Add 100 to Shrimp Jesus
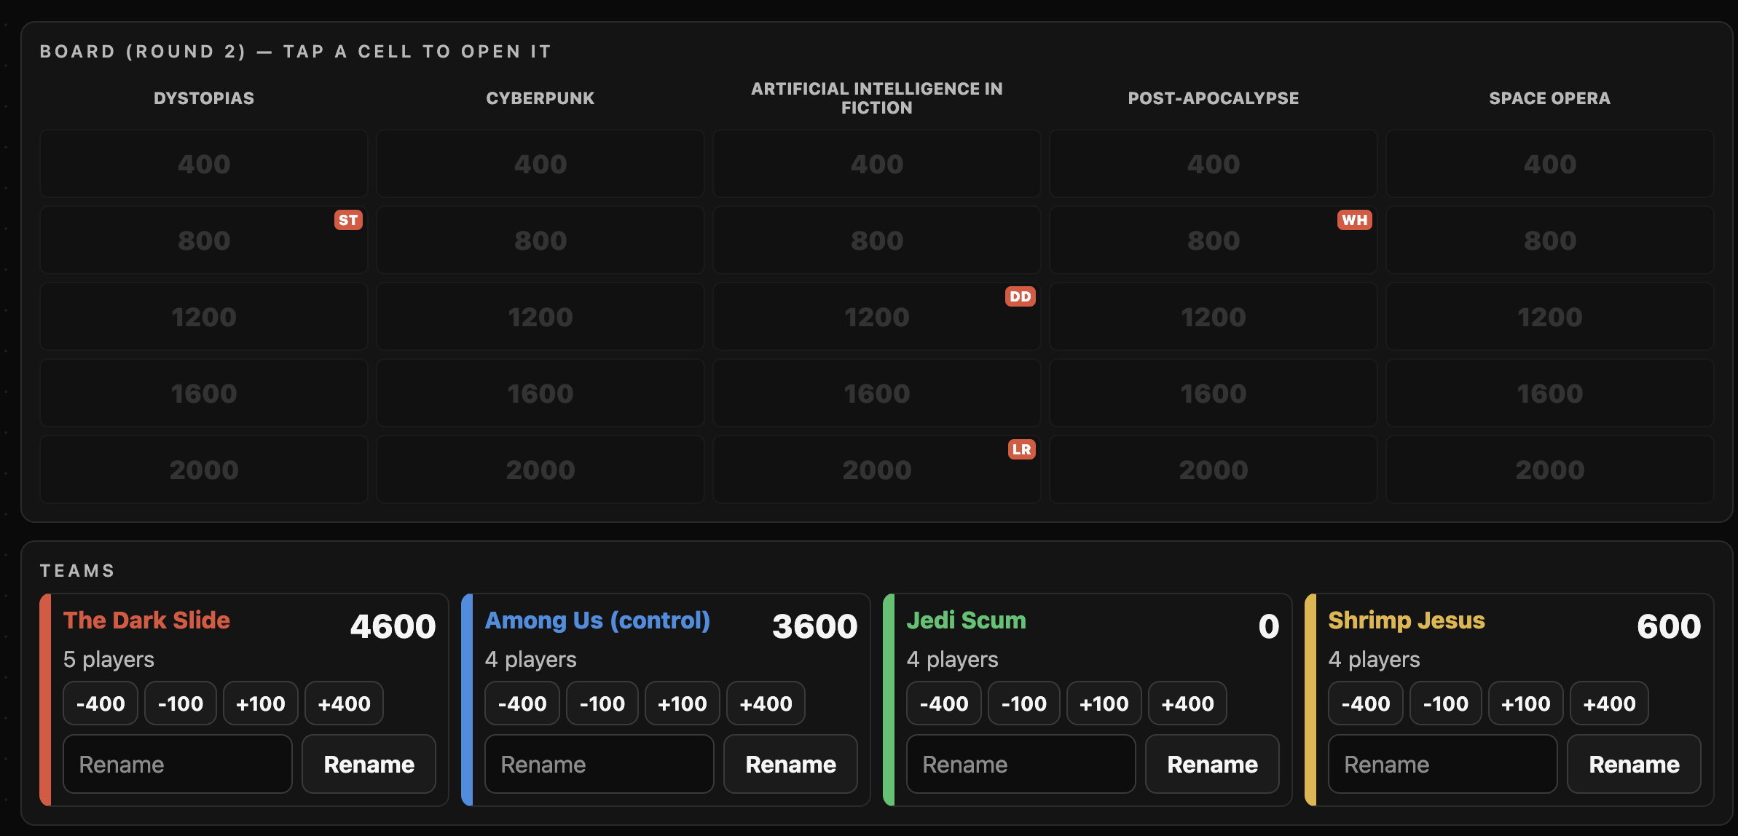The height and width of the screenshot is (836, 1738). click(x=1526, y=703)
